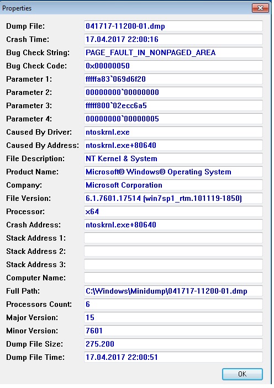The image size is (274, 388).
Task: Select the Parameter 3 value field
Action: (173, 105)
